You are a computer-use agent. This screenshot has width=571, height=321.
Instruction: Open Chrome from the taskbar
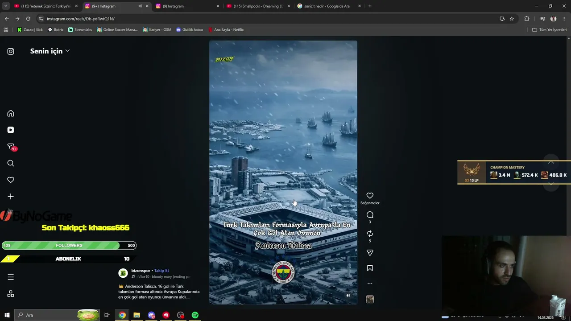pos(122,315)
